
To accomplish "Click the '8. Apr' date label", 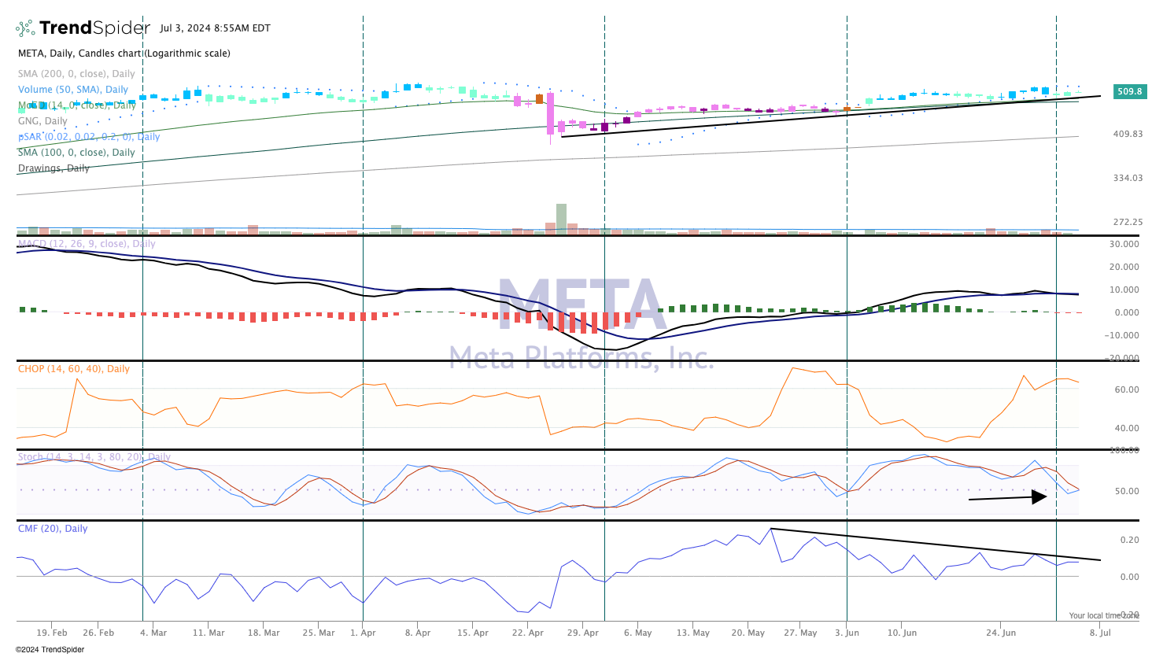I will coord(418,633).
